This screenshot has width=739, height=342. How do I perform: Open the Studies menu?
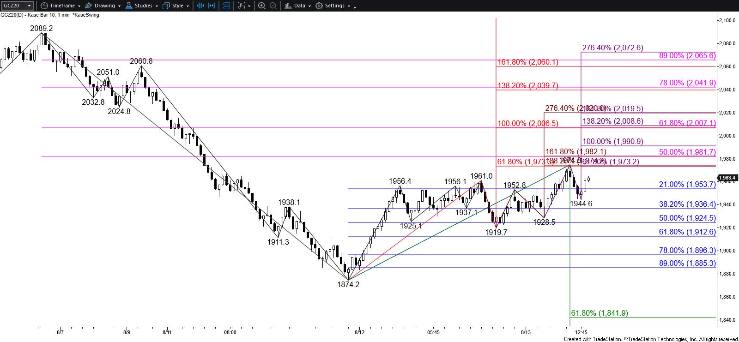pos(143,6)
